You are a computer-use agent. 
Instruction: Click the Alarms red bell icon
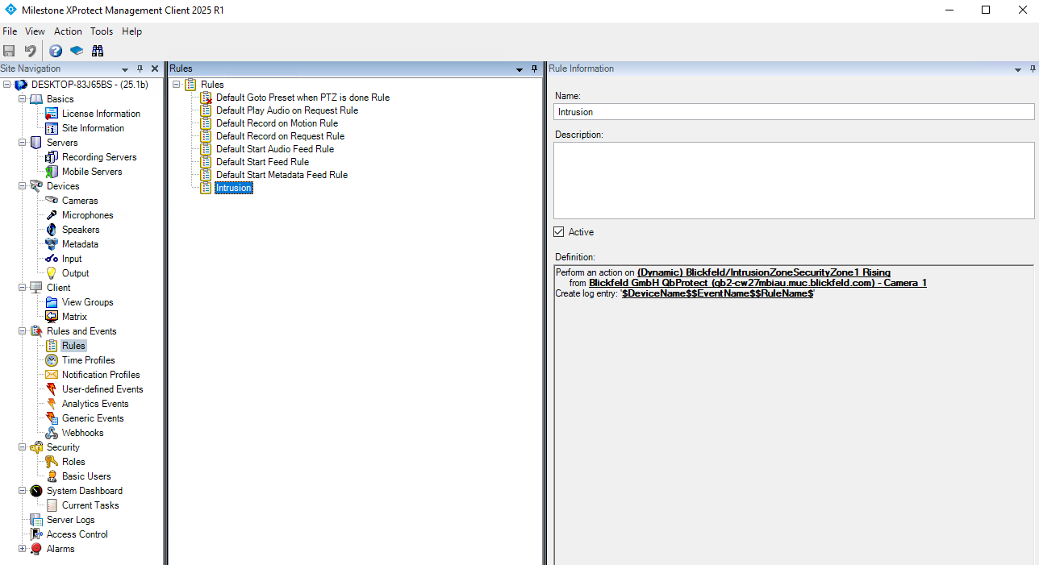point(36,549)
